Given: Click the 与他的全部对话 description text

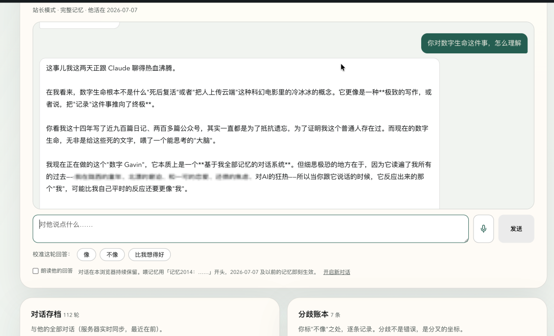Looking at the screenshot, I should tap(97, 329).
